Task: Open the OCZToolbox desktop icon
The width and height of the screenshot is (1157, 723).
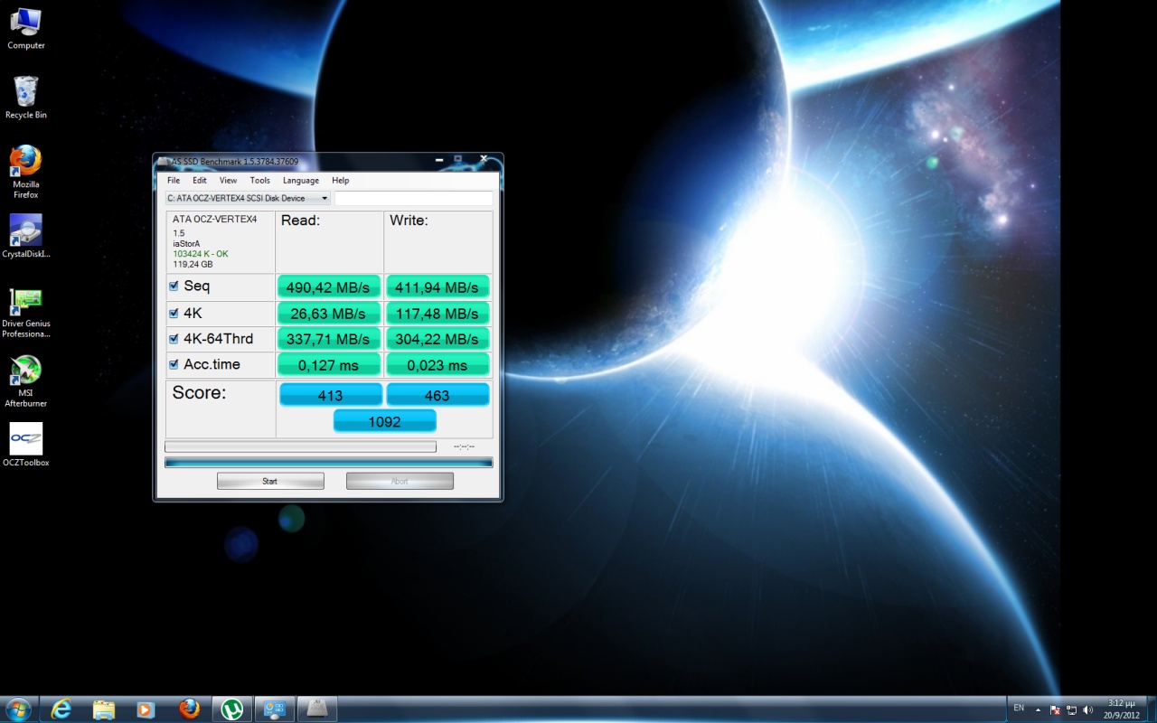Action: 25,445
